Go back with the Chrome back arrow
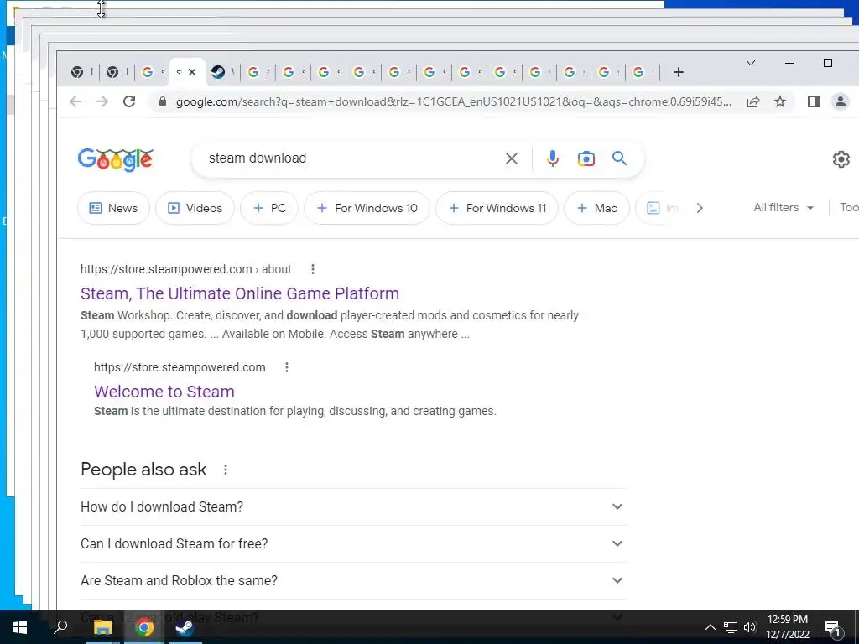The height and width of the screenshot is (644, 859). click(75, 101)
